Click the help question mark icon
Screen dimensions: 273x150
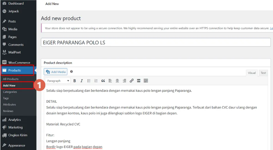71,71
